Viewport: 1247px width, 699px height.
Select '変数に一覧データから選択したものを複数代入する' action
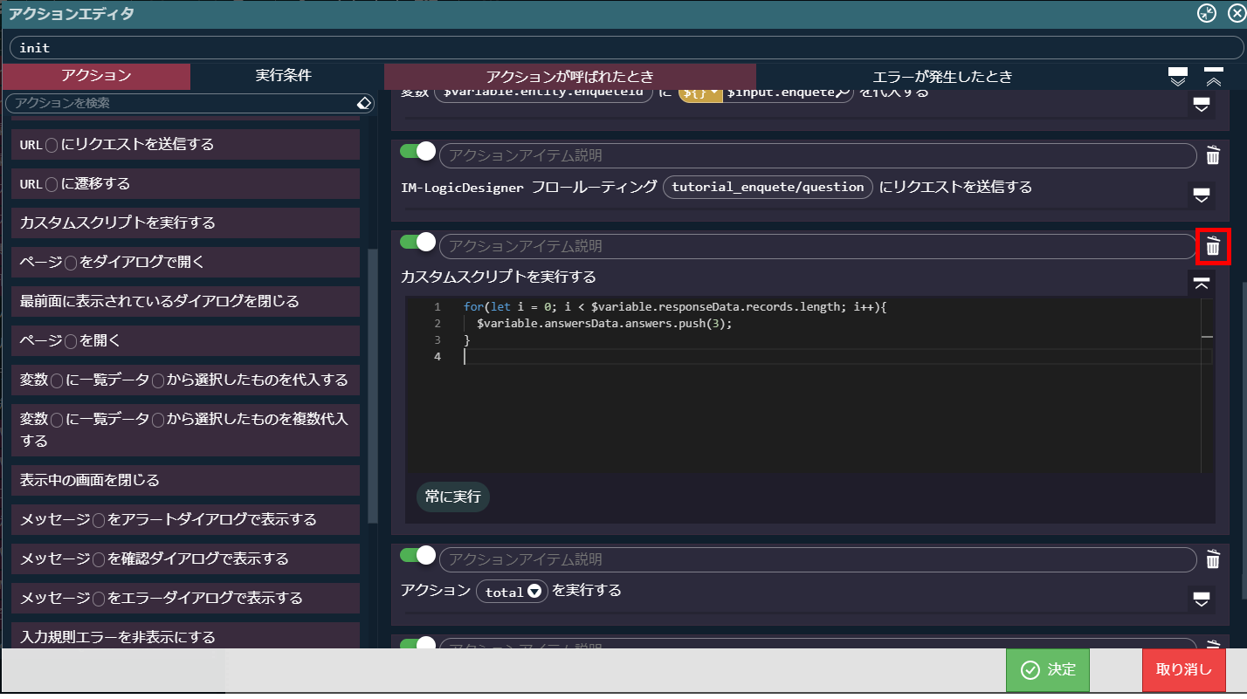click(186, 430)
